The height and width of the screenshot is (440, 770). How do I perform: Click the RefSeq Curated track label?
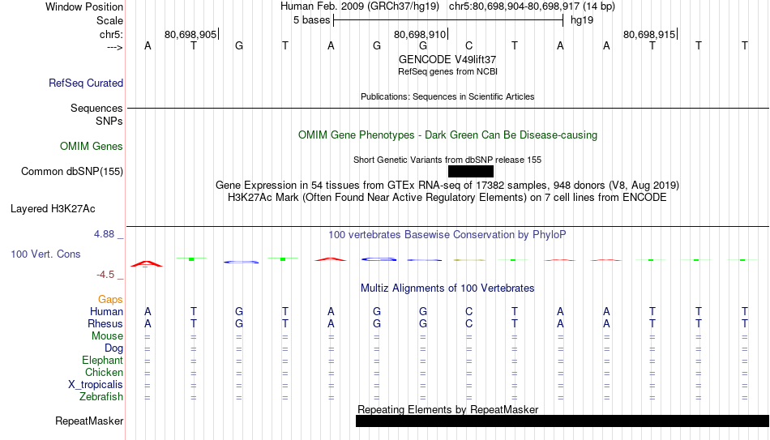(x=86, y=83)
